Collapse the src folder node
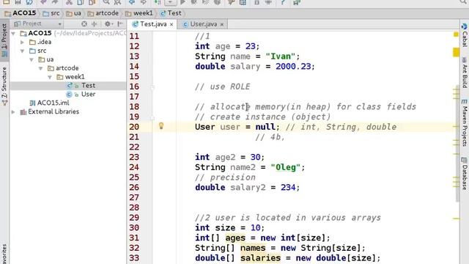Screen dimensions: 469x264 tap(23, 51)
